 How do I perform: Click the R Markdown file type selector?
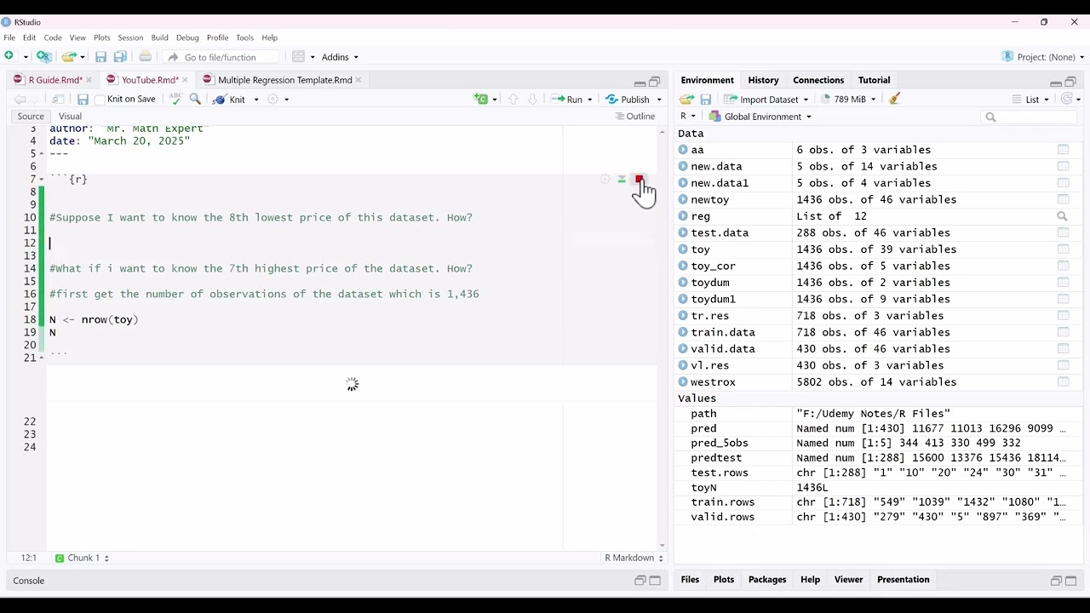(x=634, y=558)
